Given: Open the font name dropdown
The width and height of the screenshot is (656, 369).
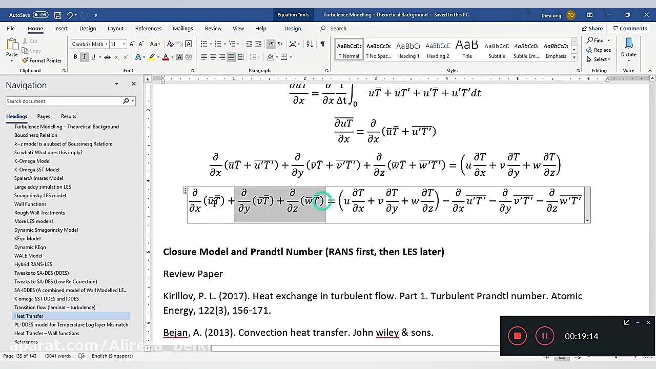Looking at the screenshot, I should coord(106,44).
